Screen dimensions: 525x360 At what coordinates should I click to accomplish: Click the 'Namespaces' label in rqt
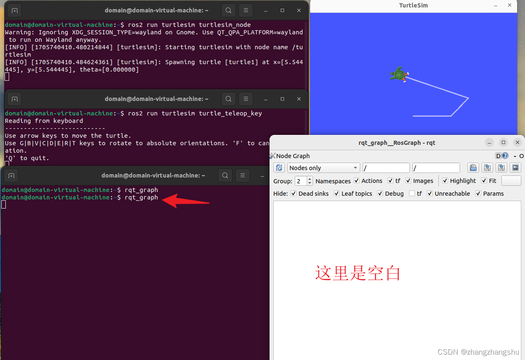click(333, 181)
